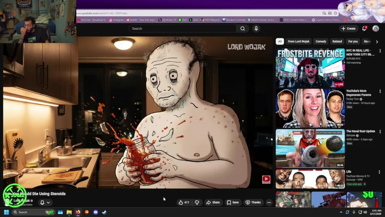Switch to Firefox in the taskbar
The image size is (385, 217).
pyautogui.click(x=78, y=212)
